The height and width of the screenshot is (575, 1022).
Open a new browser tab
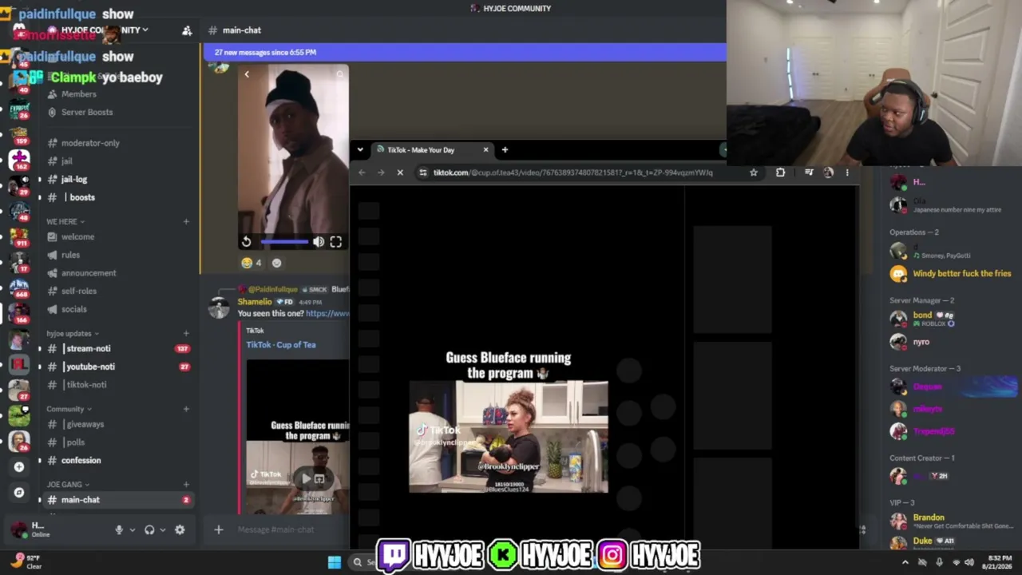505,149
